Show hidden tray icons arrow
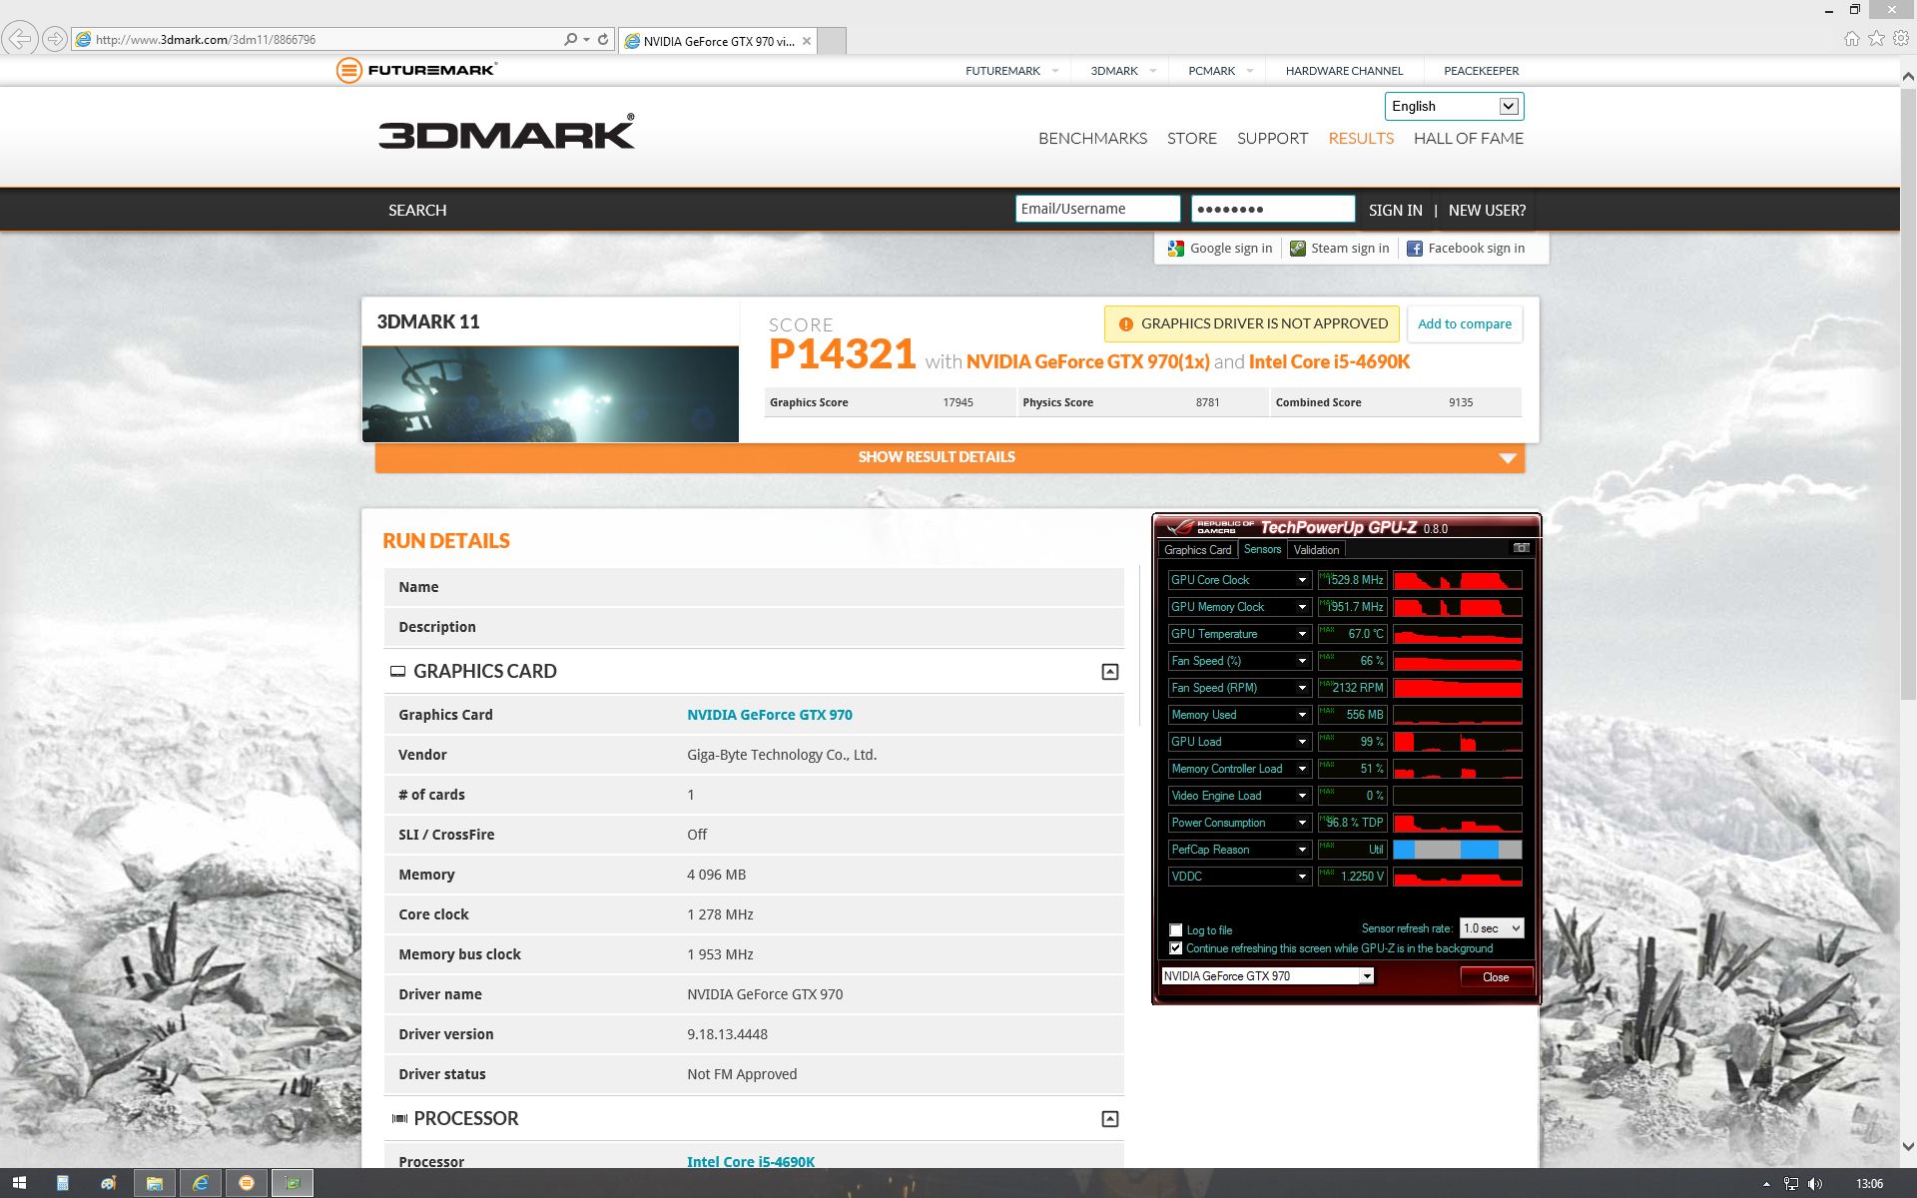 click(1766, 1184)
